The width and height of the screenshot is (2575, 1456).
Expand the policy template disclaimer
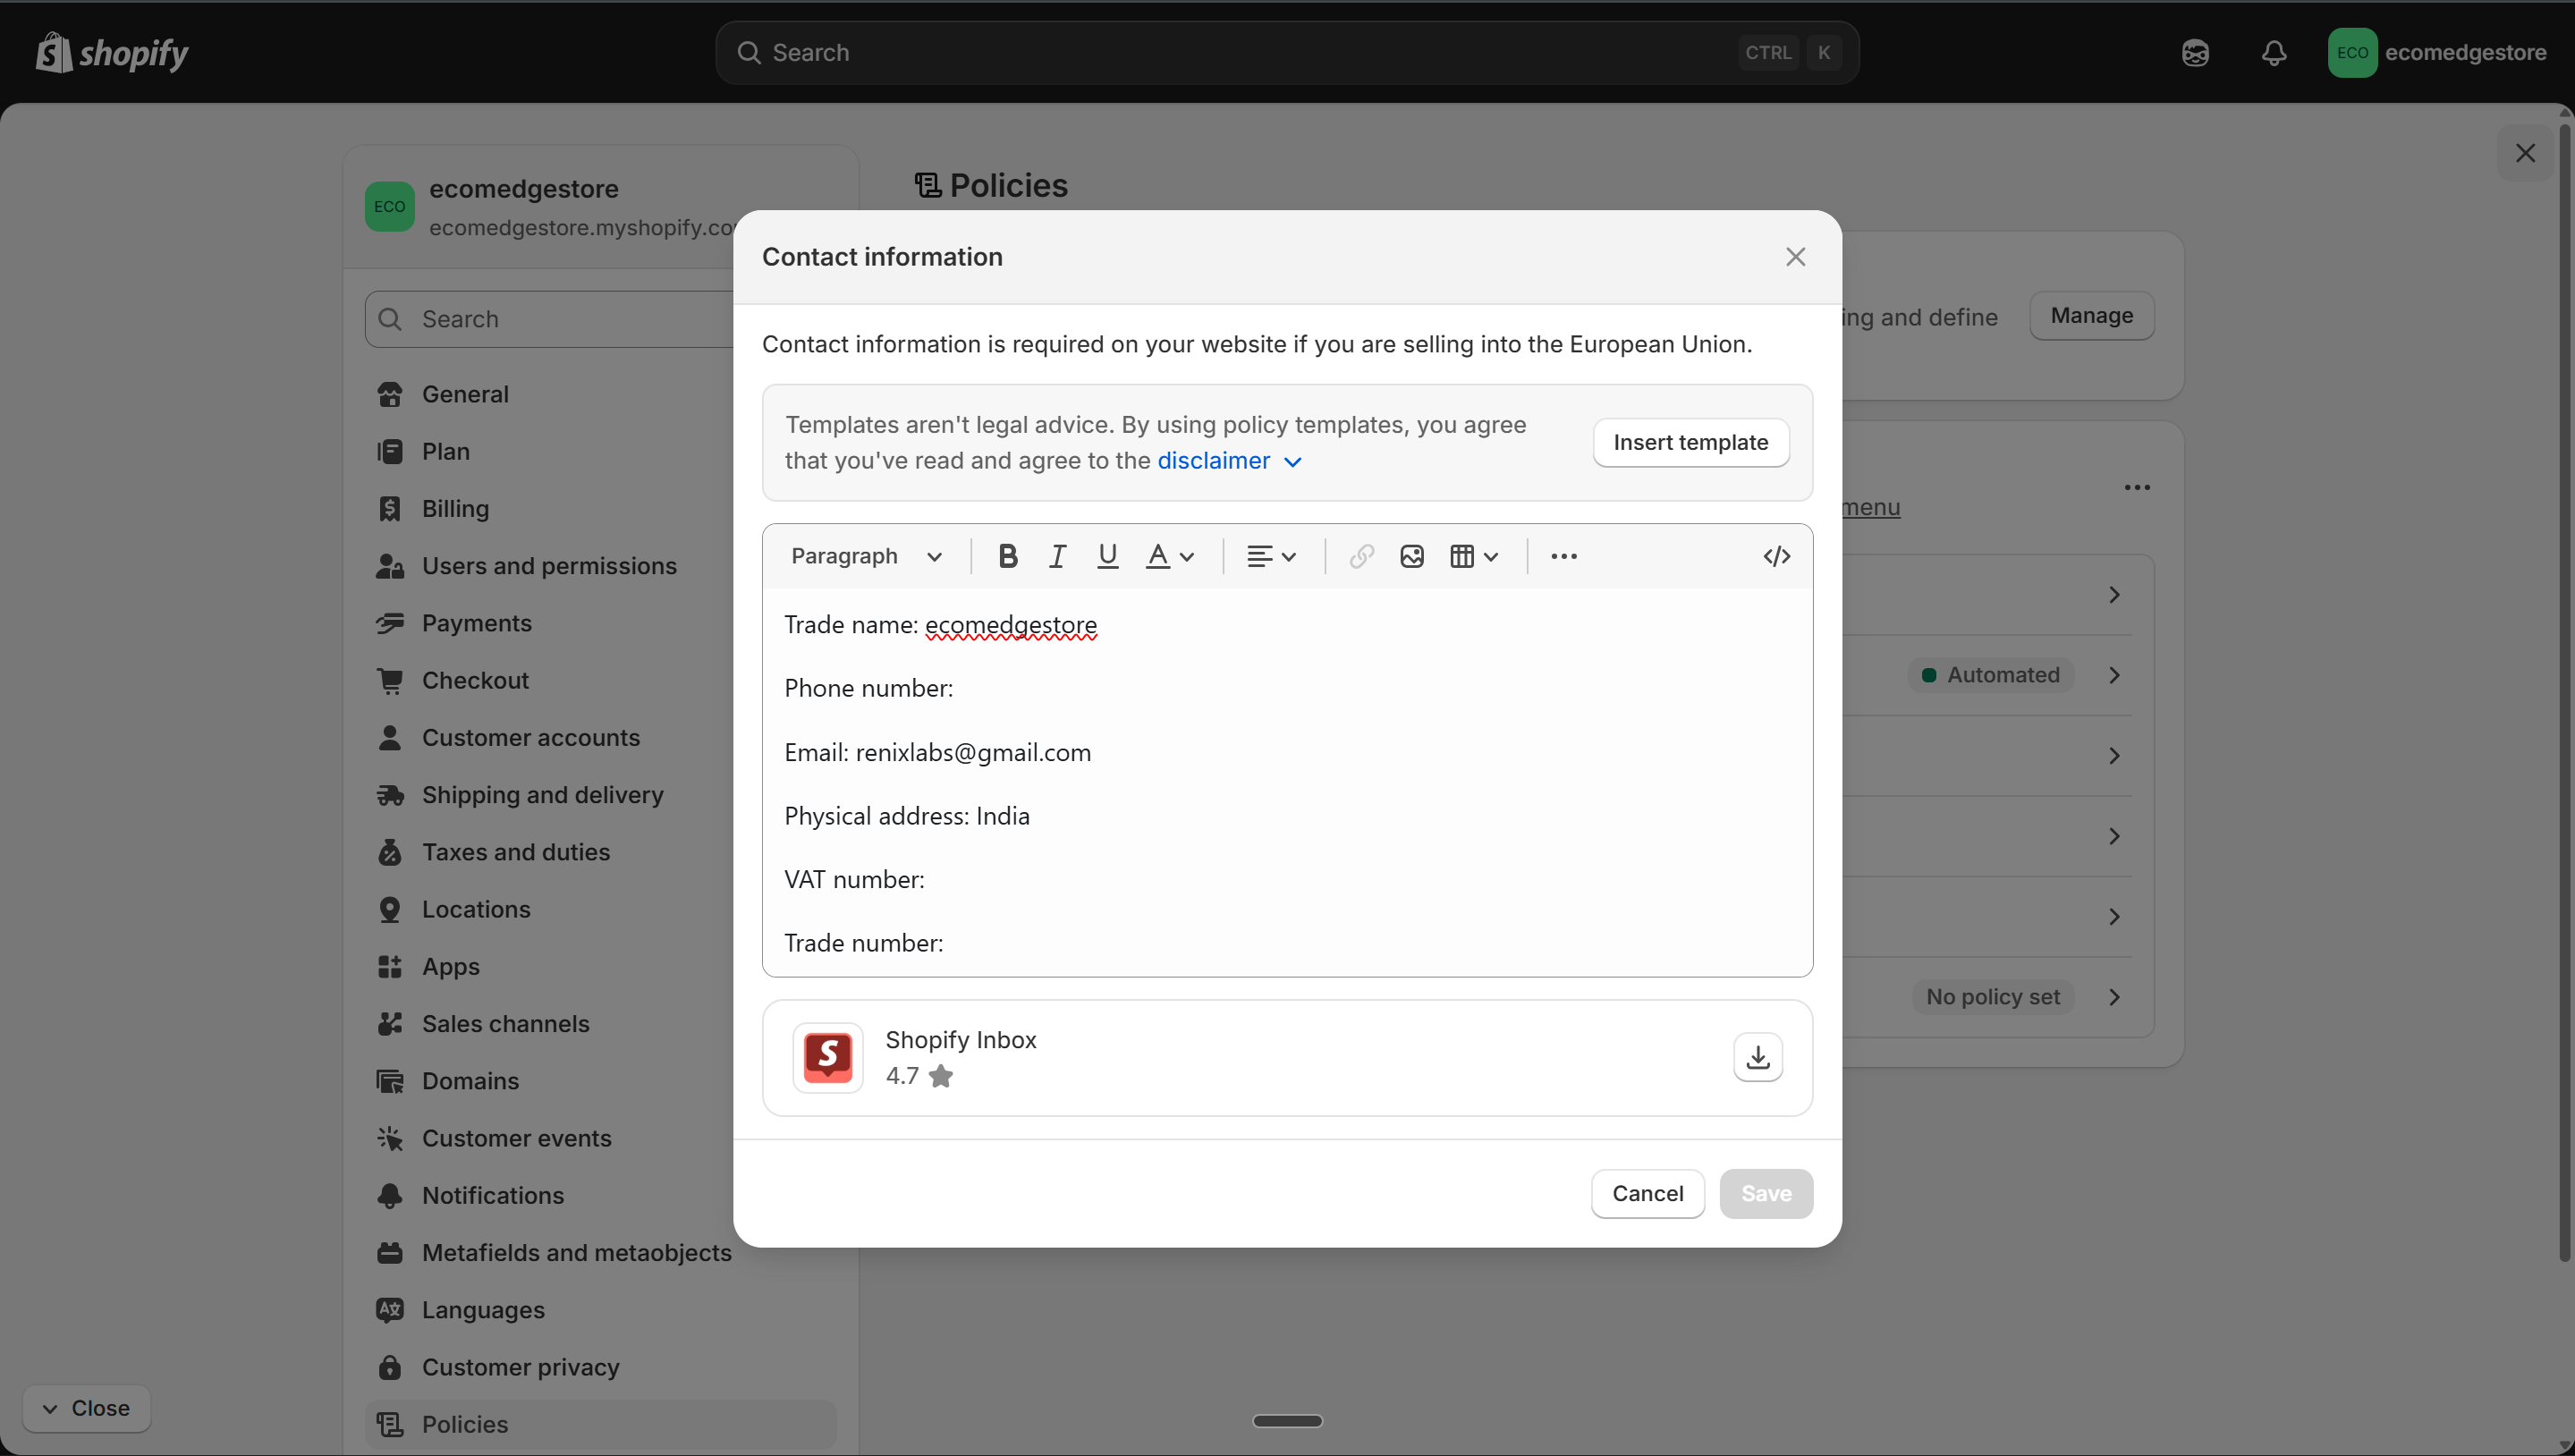(1229, 460)
